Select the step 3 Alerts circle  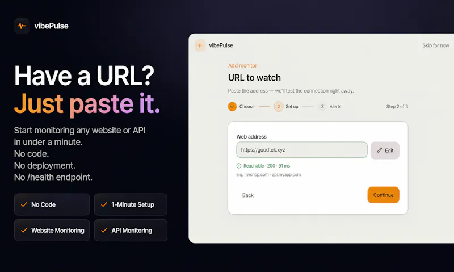click(322, 107)
